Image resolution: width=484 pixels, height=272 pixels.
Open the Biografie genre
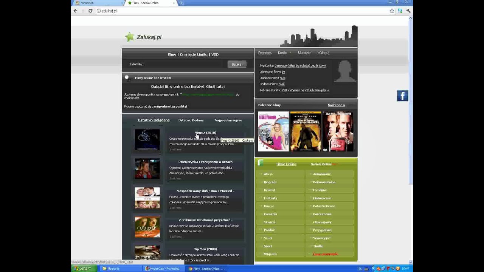point(270,182)
